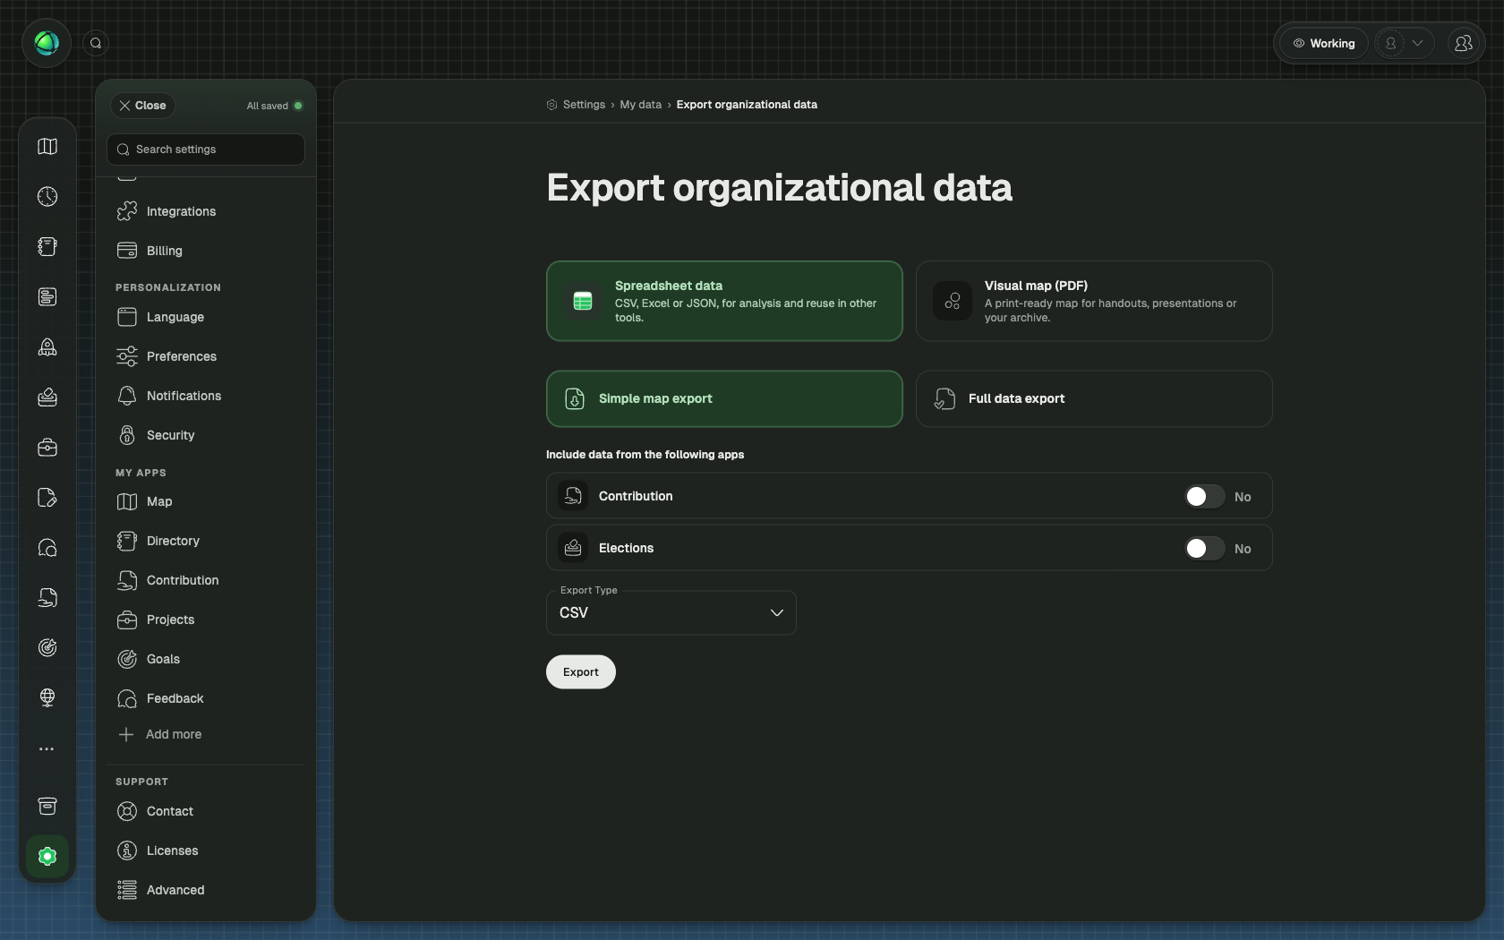Select the Spreadsheet data option card
The image size is (1504, 940).
[x=724, y=301]
